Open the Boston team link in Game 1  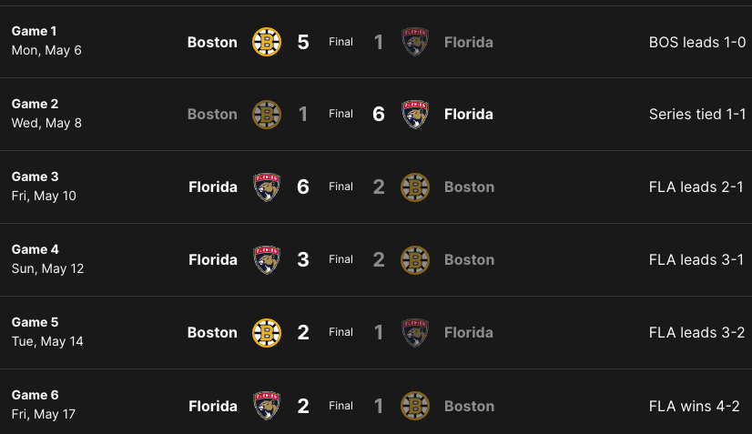coord(212,42)
